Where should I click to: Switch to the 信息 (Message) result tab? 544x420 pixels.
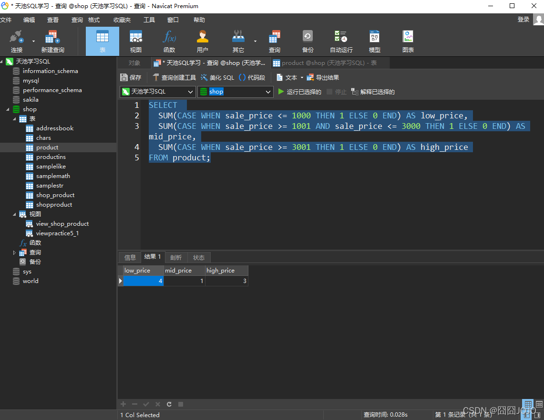point(130,257)
